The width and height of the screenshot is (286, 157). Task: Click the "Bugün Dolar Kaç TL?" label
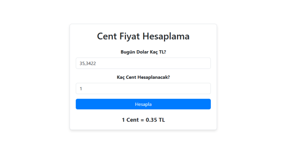coord(143,52)
